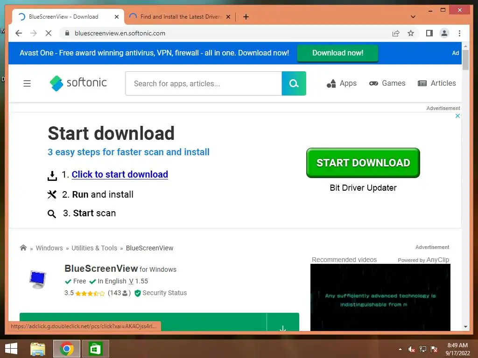Click the forward navigation arrow
Viewport: 478px width, 358px height.
tap(34, 33)
